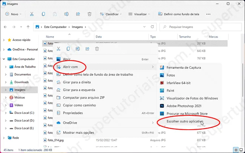This screenshot has height=153, width=245.
Task: Open with Paint
Action: pos(189,91)
